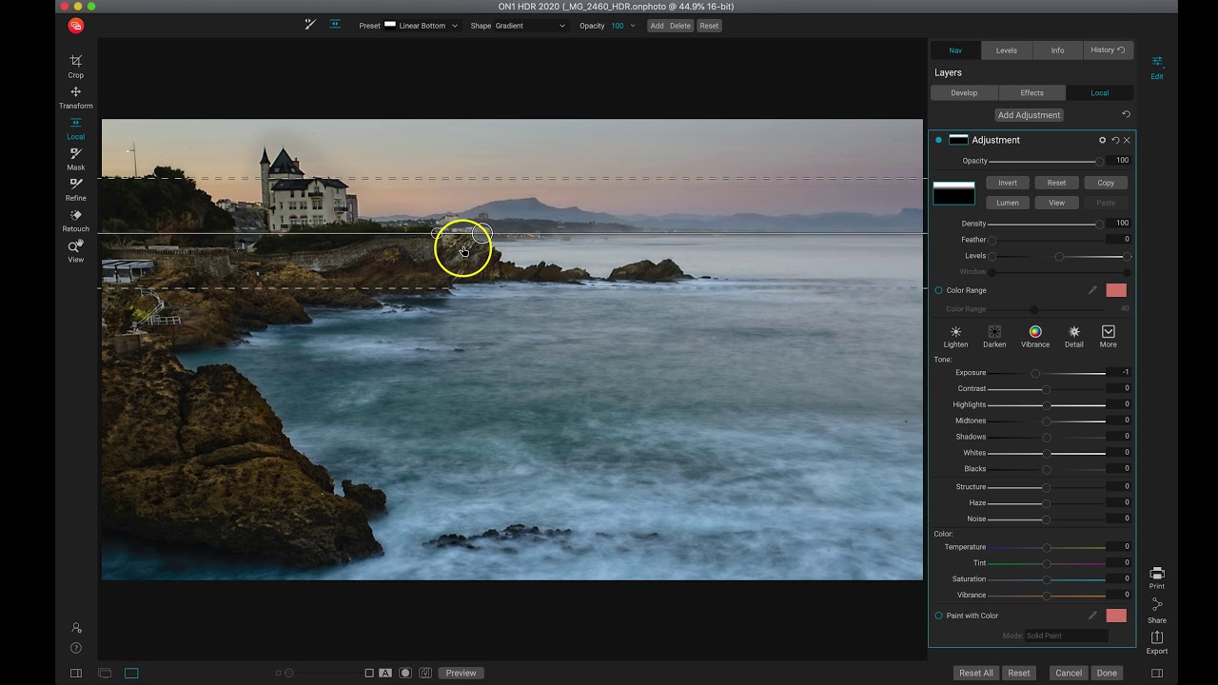The height and width of the screenshot is (685, 1218).
Task: Click the Print icon
Action: [1156, 577]
